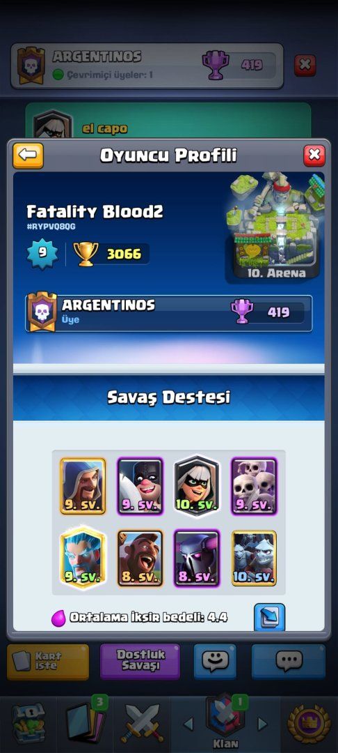Select the P.E.K.K.A card

pyautogui.click(x=197, y=558)
